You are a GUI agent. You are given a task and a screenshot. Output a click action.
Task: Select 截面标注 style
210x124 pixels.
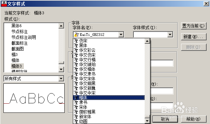pyautogui.click(x=19, y=43)
